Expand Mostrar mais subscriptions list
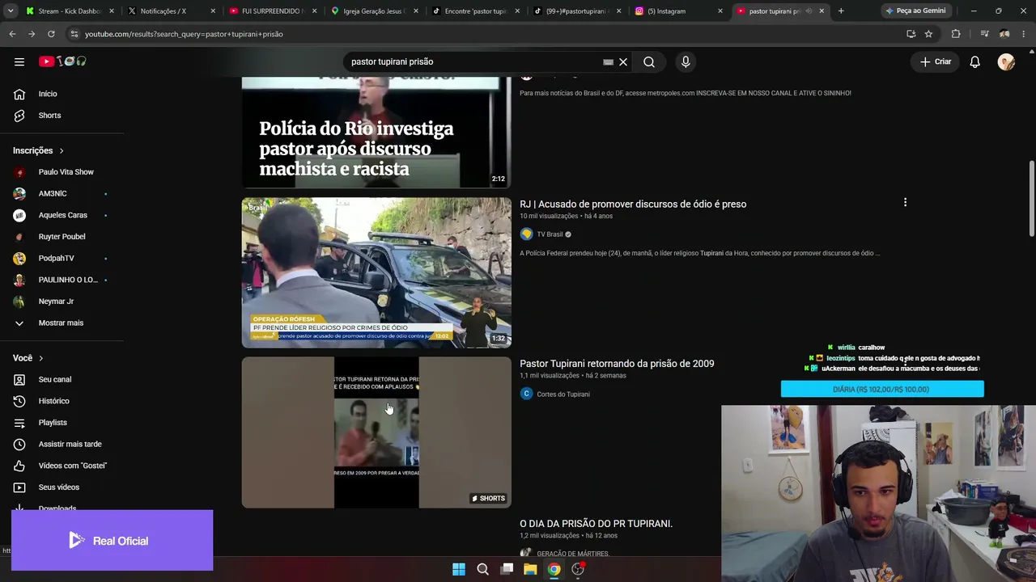1036x582 pixels. [62, 323]
